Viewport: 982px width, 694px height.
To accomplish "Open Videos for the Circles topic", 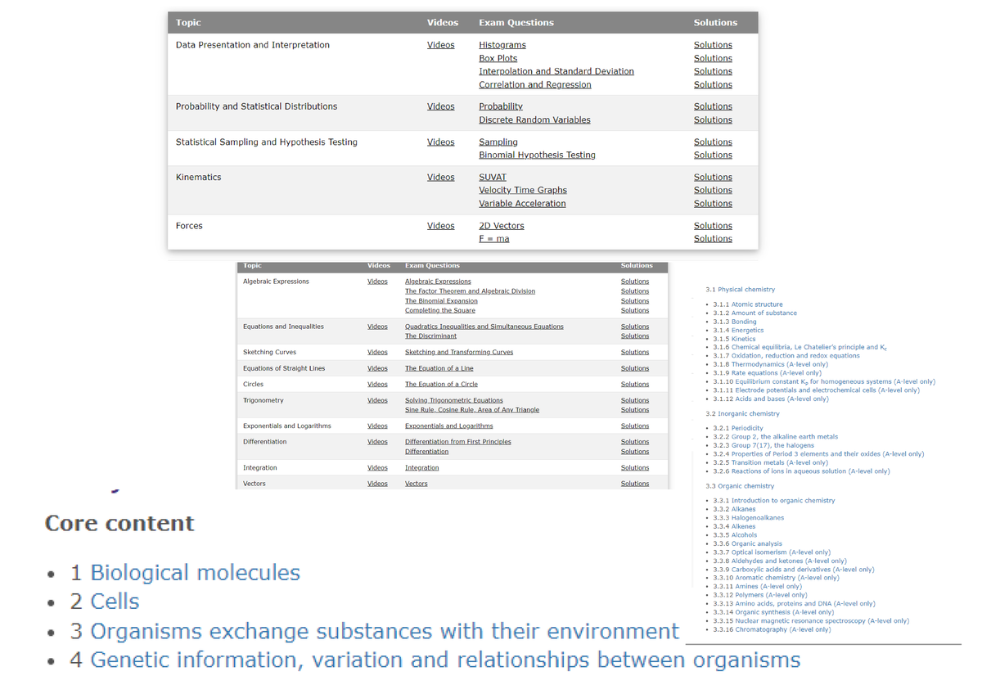I will (x=377, y=384).
